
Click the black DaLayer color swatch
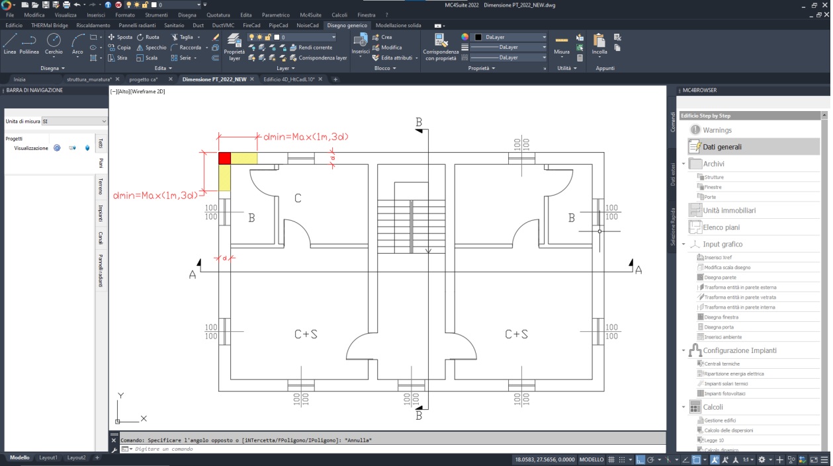478,38
